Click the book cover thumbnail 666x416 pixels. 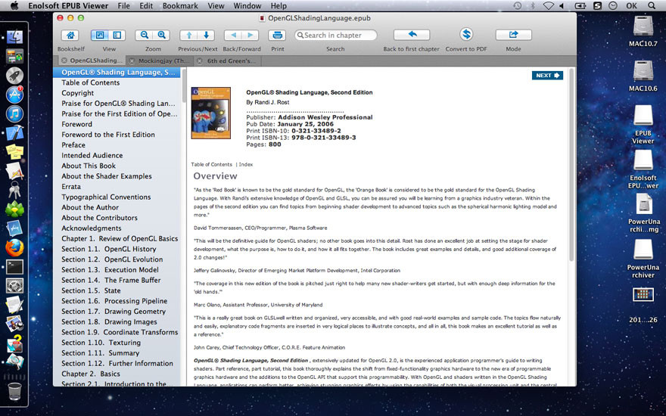[x=210, y=113]
